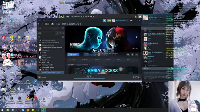
Task: Select Left 4 Dead 2 in library
Action: pos(46,70)
